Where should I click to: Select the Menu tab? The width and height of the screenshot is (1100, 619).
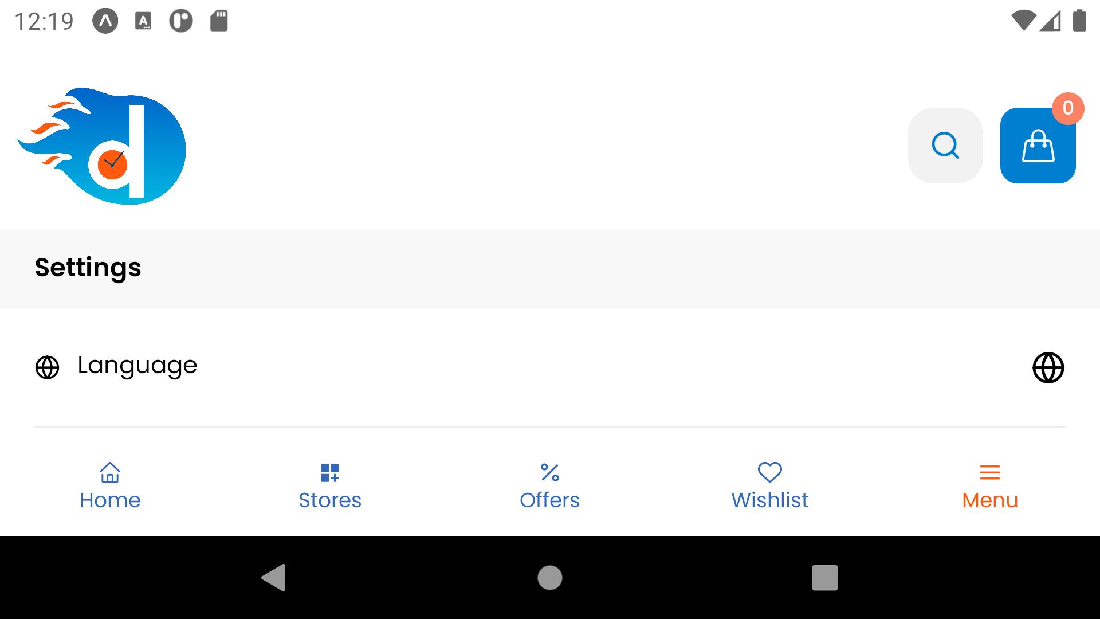[x=990, y=486]
